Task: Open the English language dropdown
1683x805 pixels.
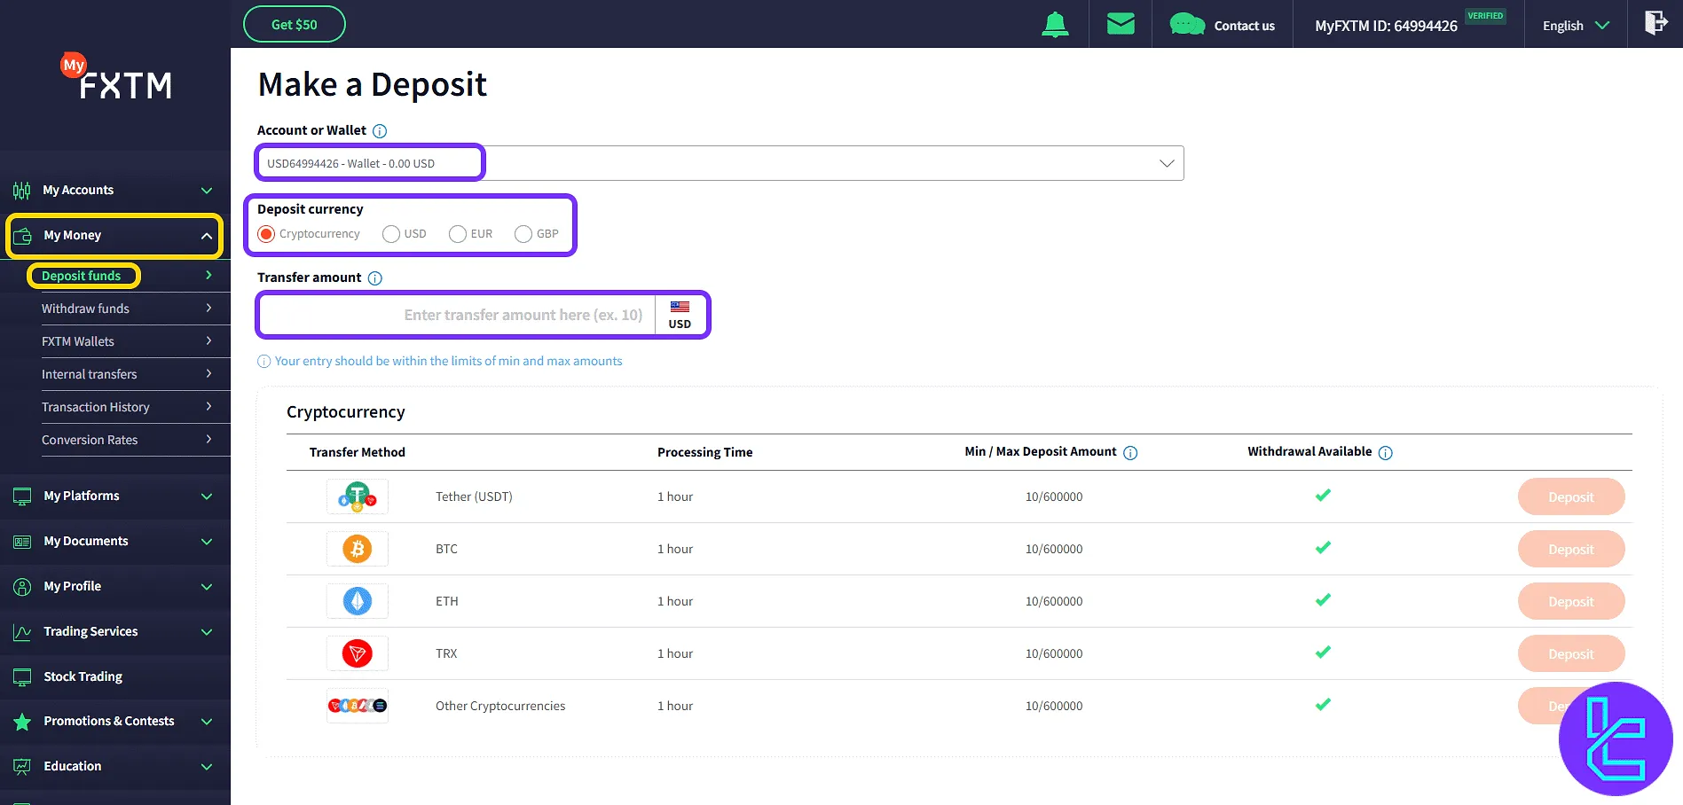Action: [1576, 26]
